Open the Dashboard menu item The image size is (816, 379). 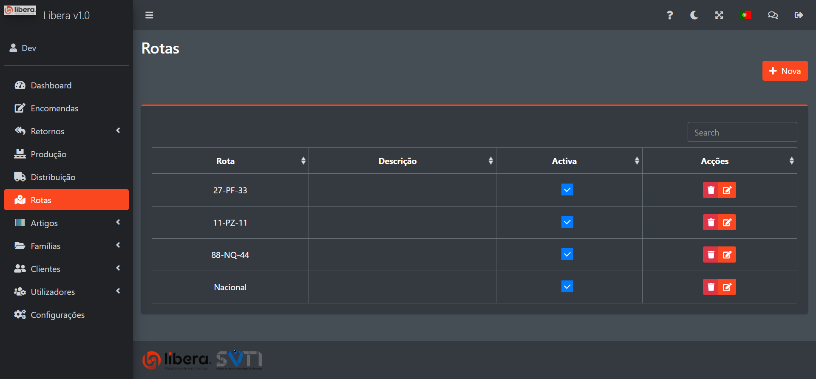pos(51,85)
